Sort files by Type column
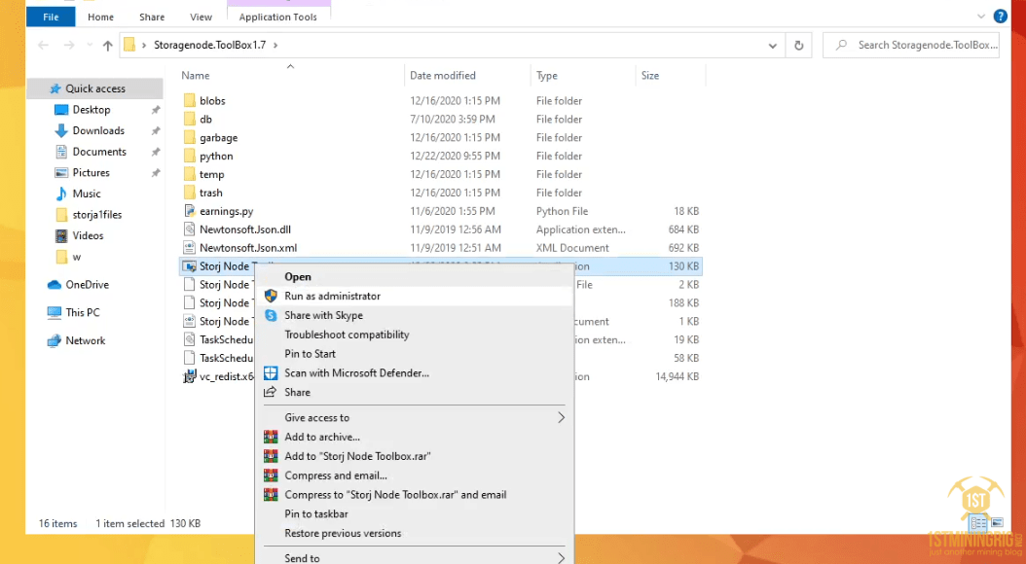Image resolution: width=1026 pixels, height=564 pixels. [x=547, y=75]
